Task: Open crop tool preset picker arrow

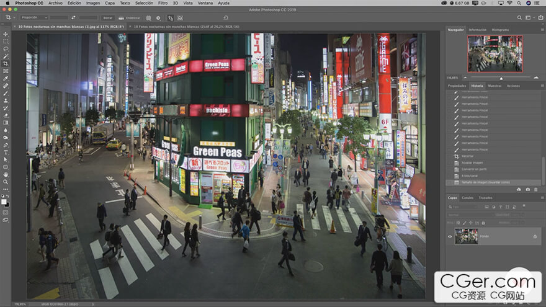Action: click(14, 18)
